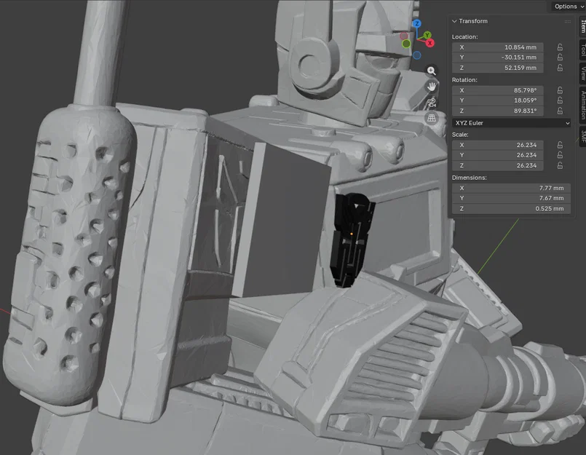This screenshot has height=455, width=586.
Task: Click the zoom view magnifier icon
Action: 431,71
